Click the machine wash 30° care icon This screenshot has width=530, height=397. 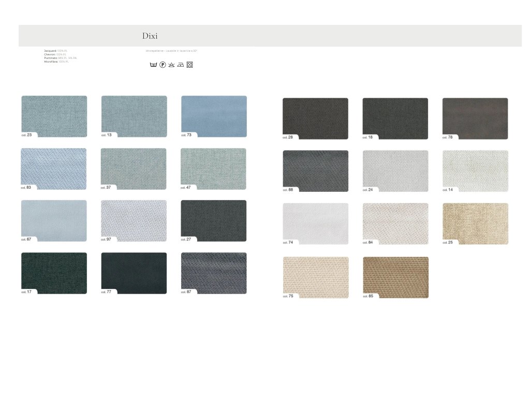(153, 65)
